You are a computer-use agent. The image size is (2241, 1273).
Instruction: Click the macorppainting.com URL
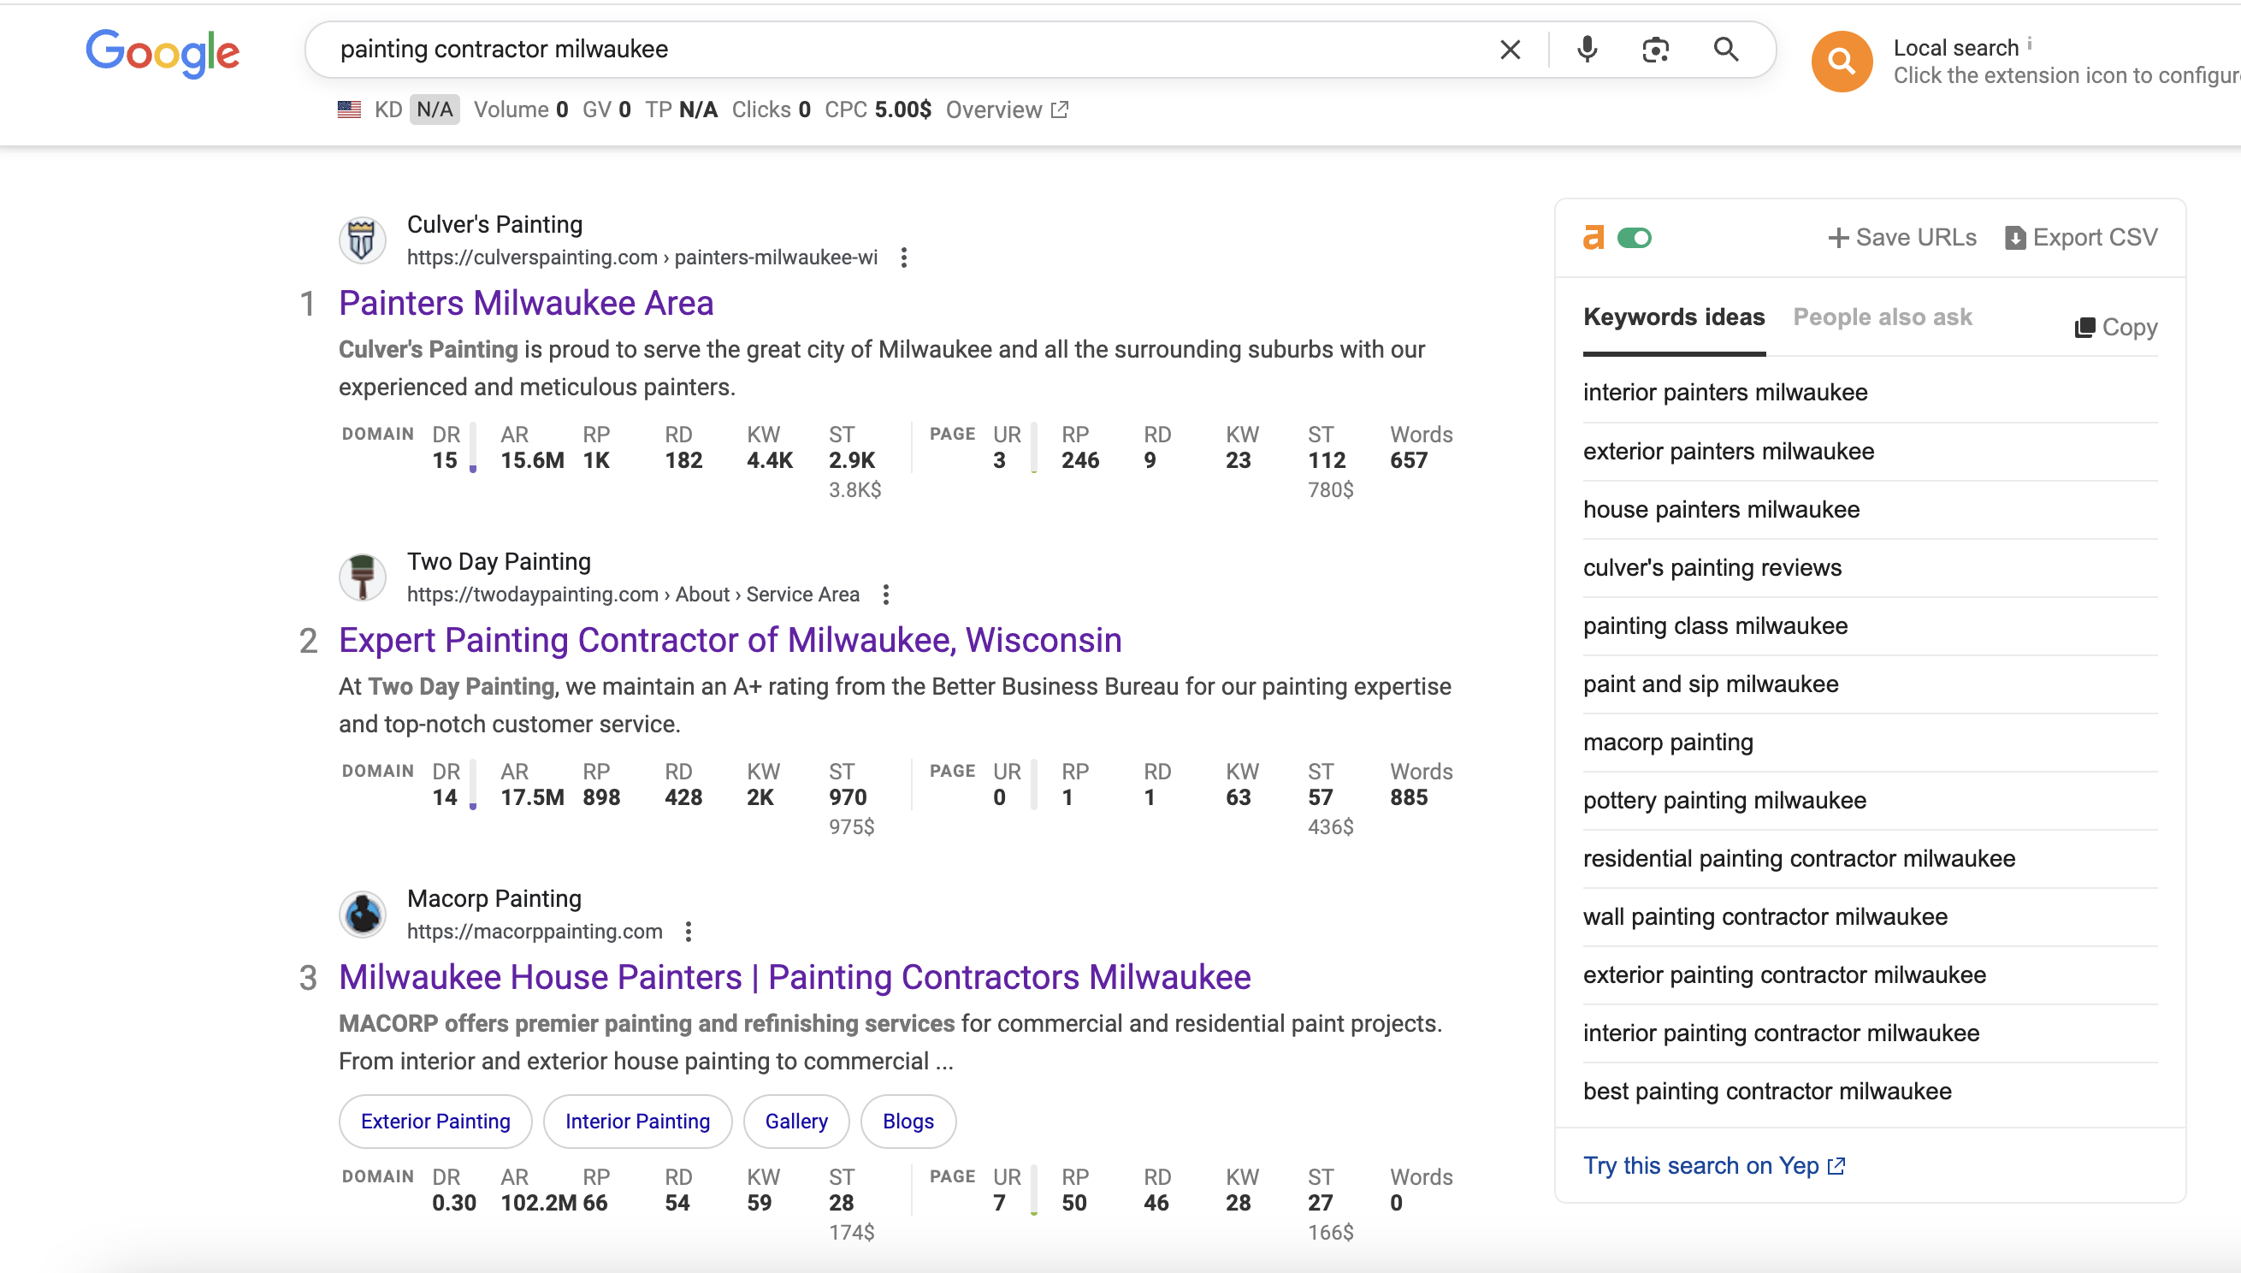535,932
